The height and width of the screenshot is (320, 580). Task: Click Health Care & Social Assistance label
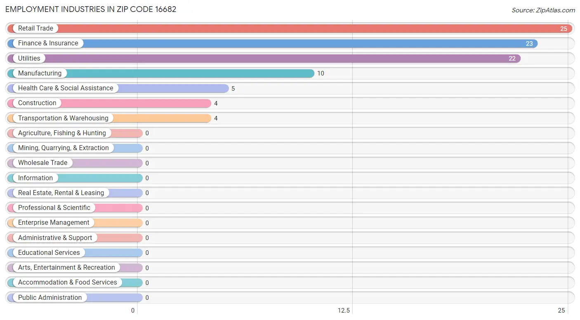[66, 88]
